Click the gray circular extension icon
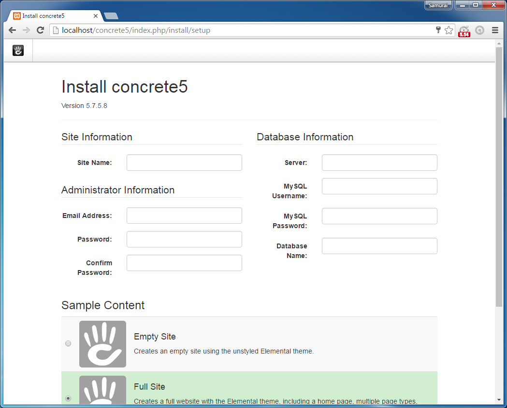The image size is (507, 408). pos(479,30)
